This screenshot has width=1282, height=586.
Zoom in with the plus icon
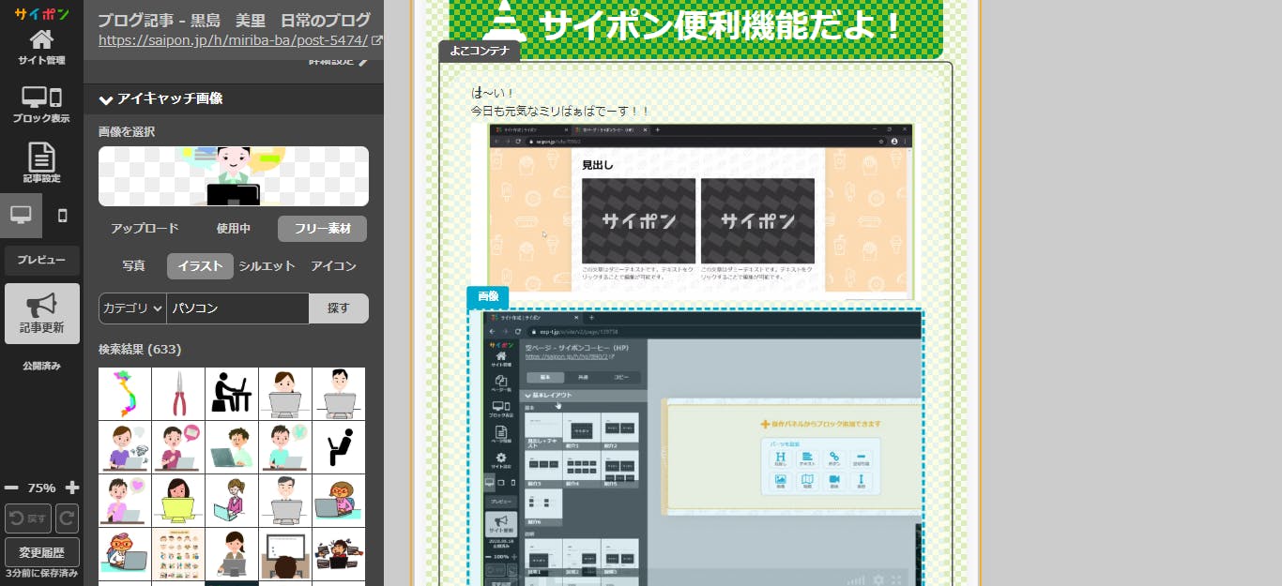click(x=72, y=488)
